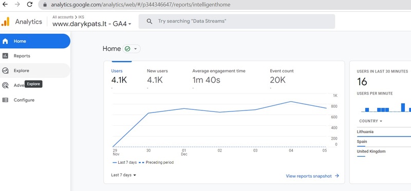Open the Last 7 days date range dropdown
Image resolution: width=411 pixels, height=191 pixels.
click(123, 175)
